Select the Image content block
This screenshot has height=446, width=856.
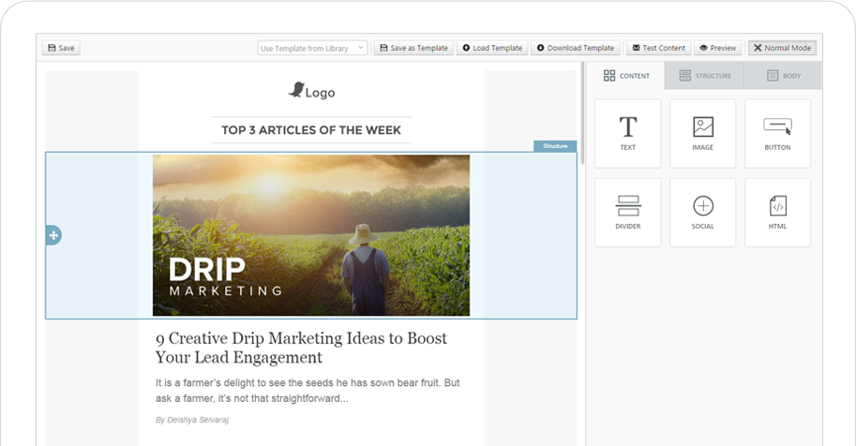[x=702, y=133]
